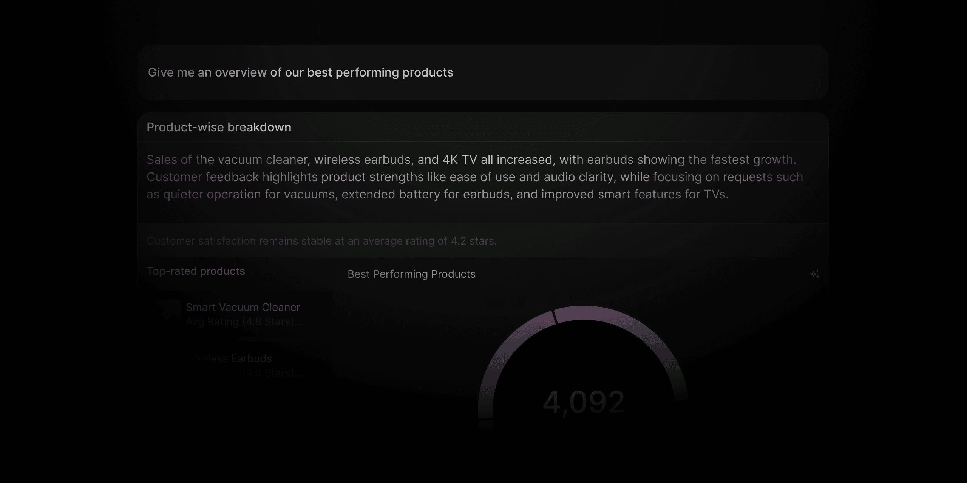Click the 4.6 Stars rating text

(272, 373)
